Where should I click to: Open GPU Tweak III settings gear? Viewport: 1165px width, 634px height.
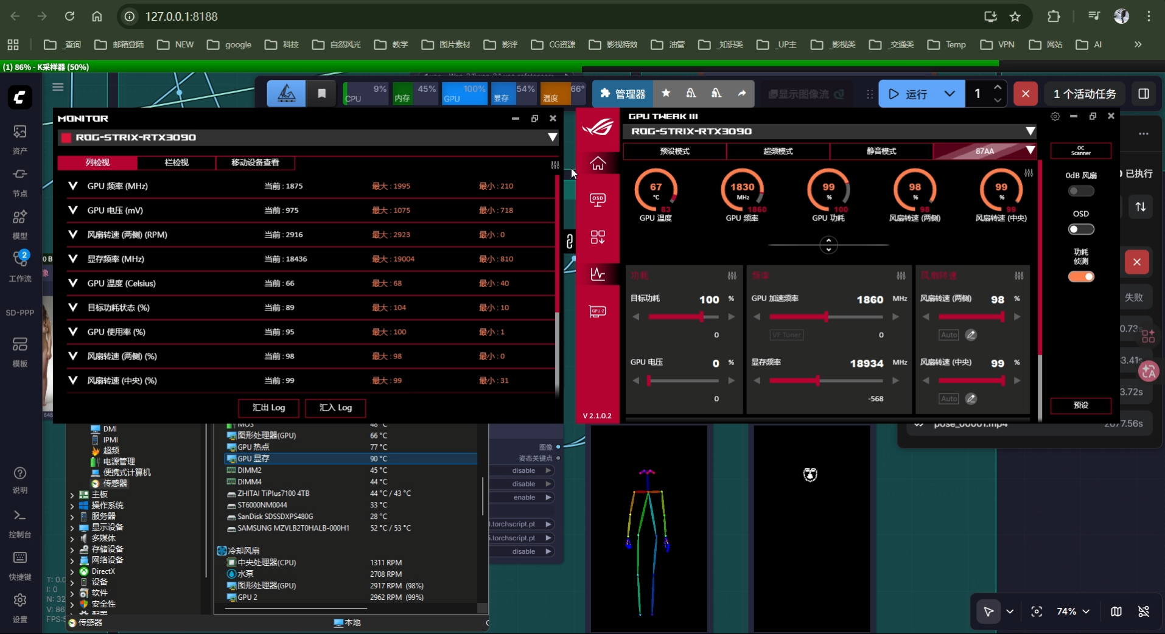(x=1055, y=116)
